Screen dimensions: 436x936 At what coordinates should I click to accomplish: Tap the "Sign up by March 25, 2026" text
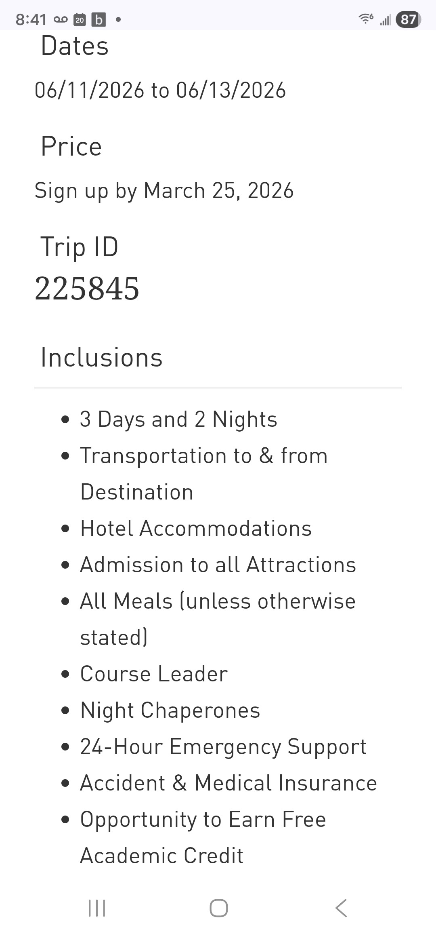tap(164, 190)
